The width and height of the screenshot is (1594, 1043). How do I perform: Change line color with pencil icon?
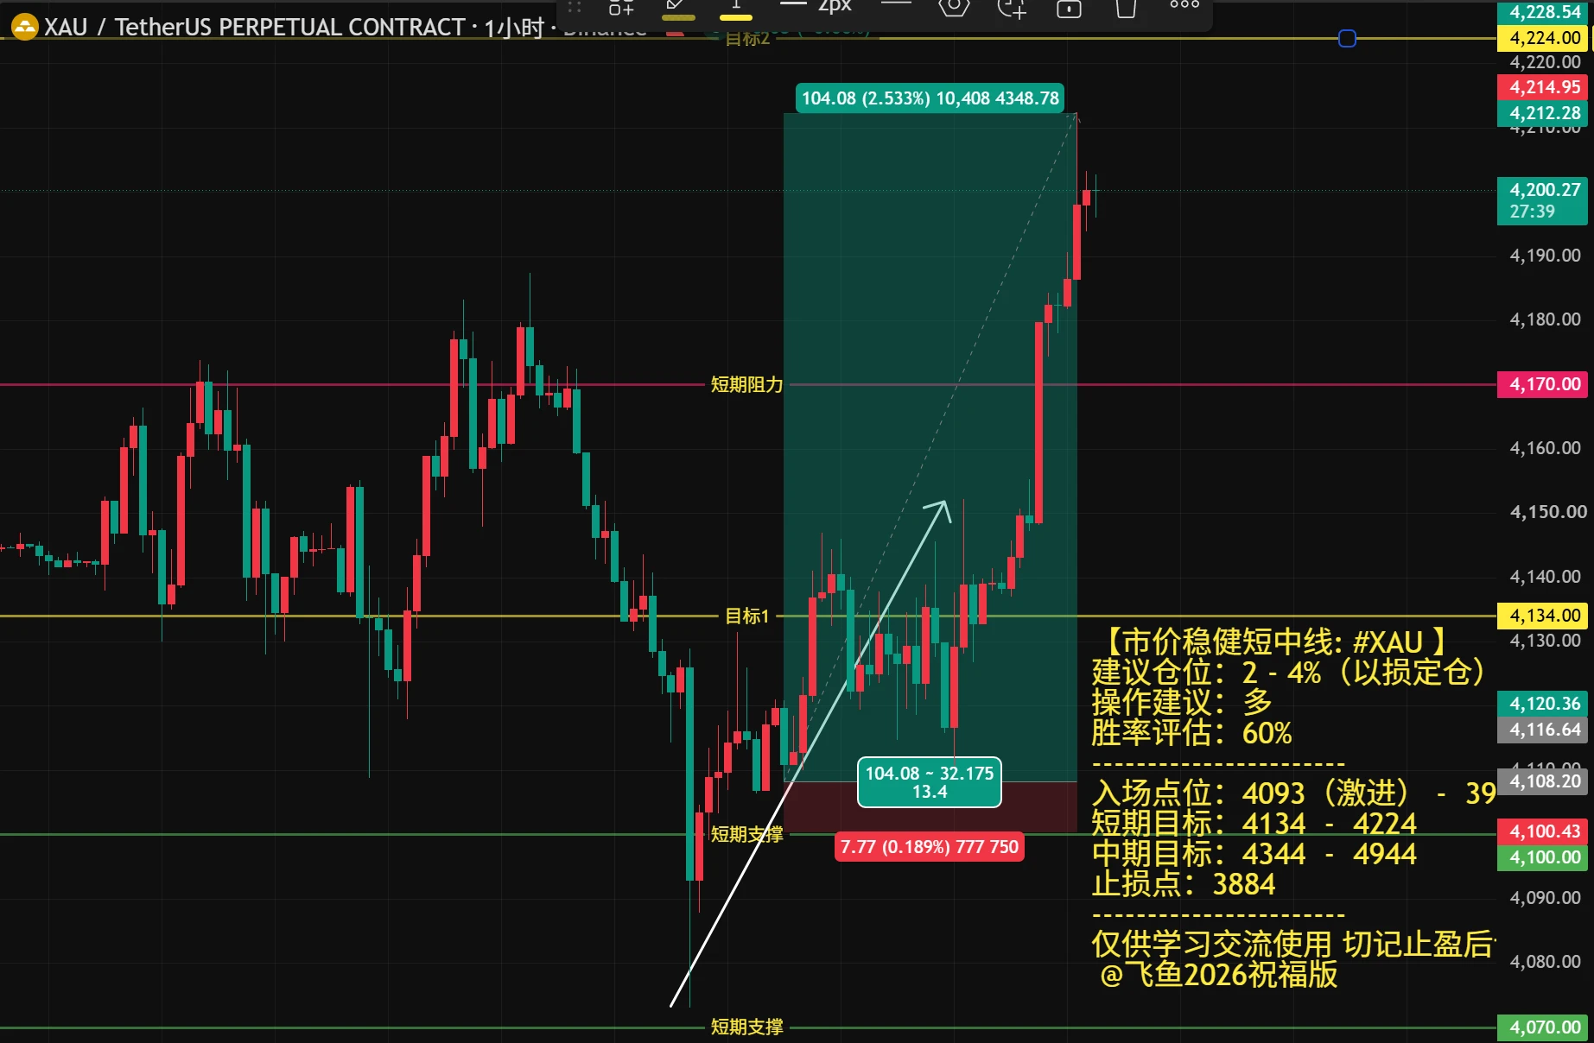[678, 8]
